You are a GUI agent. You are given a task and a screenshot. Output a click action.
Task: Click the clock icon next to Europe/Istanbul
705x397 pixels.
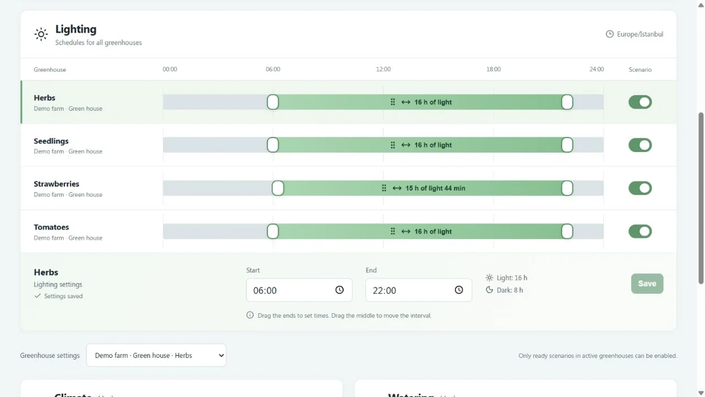tap(610, 34)
